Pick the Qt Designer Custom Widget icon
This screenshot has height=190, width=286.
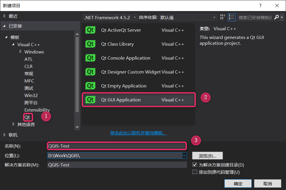(x=90, y=72)
